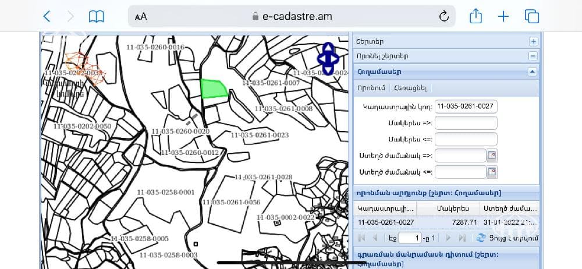Click map label 11-035-0261-0028

[264, 177]
